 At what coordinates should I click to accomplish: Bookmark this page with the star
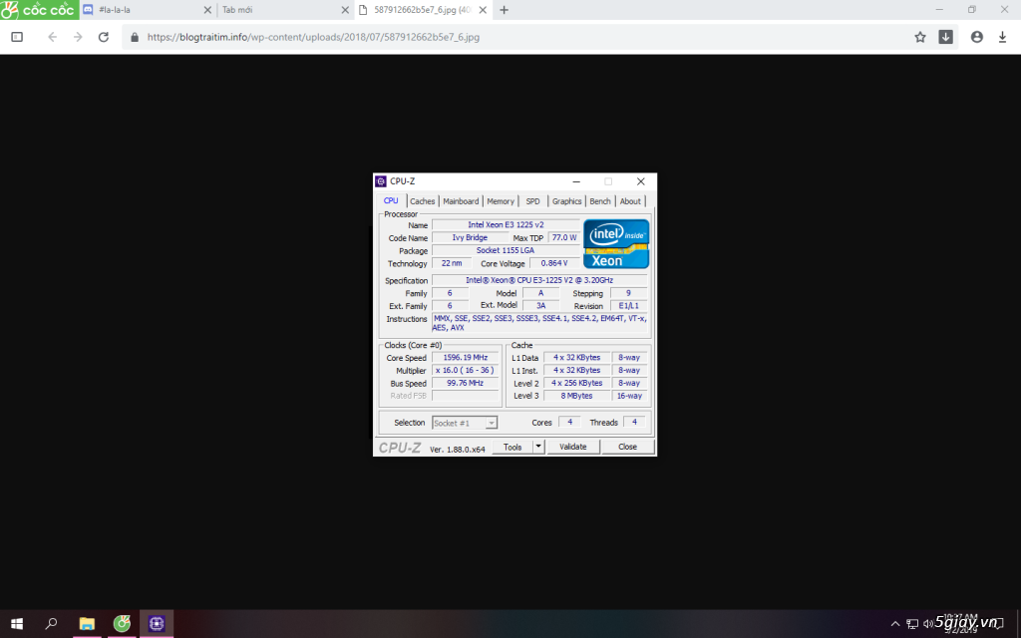point(920,37)
